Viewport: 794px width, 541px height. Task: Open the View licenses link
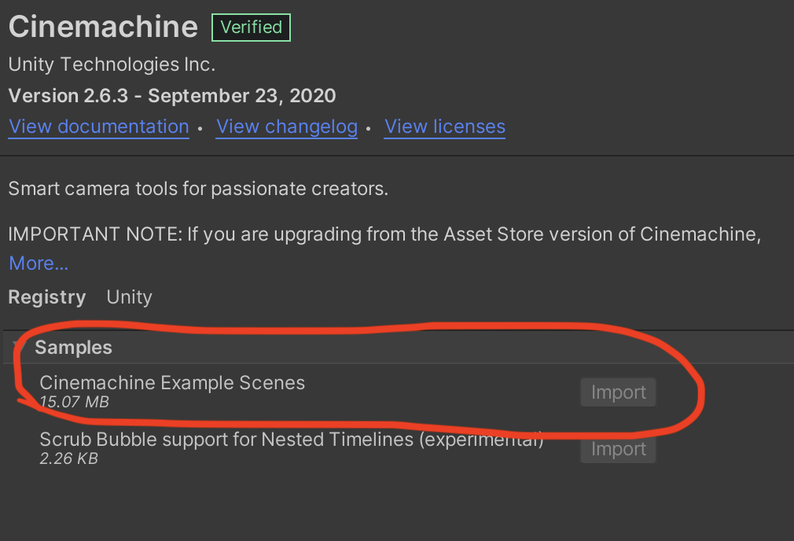[444, 127]
